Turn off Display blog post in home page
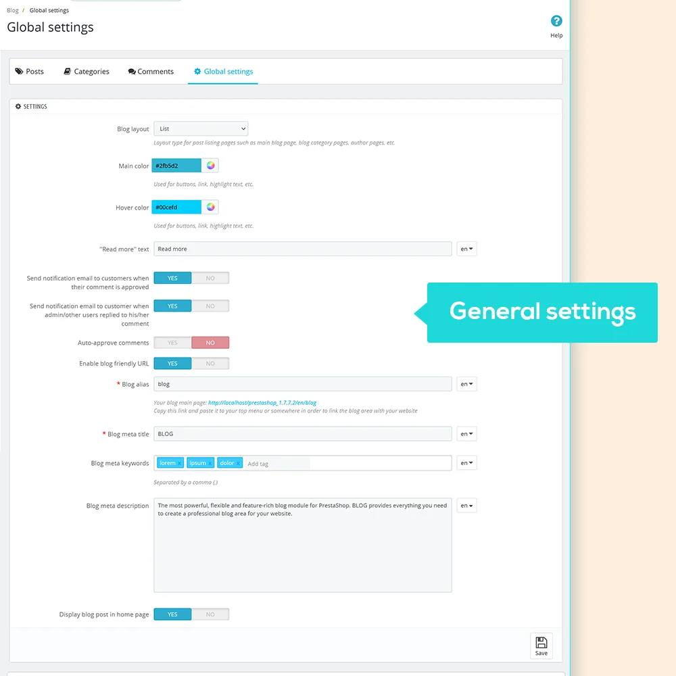 click(210, 614)
